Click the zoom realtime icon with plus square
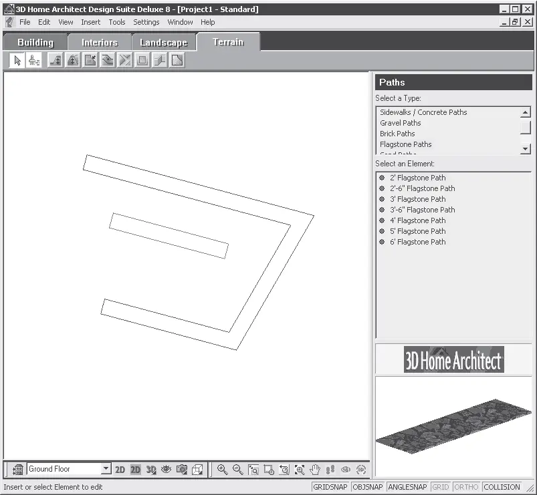 (x=269, y=470)
